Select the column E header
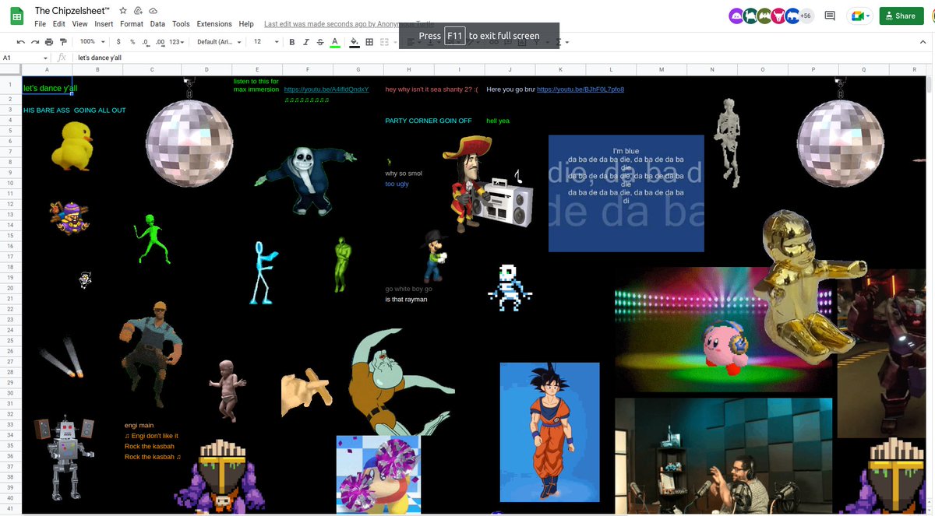 [x=257, y=70]
